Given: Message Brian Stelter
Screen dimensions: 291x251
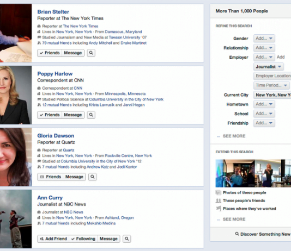Looking at the screenshot, I should 73,53.
